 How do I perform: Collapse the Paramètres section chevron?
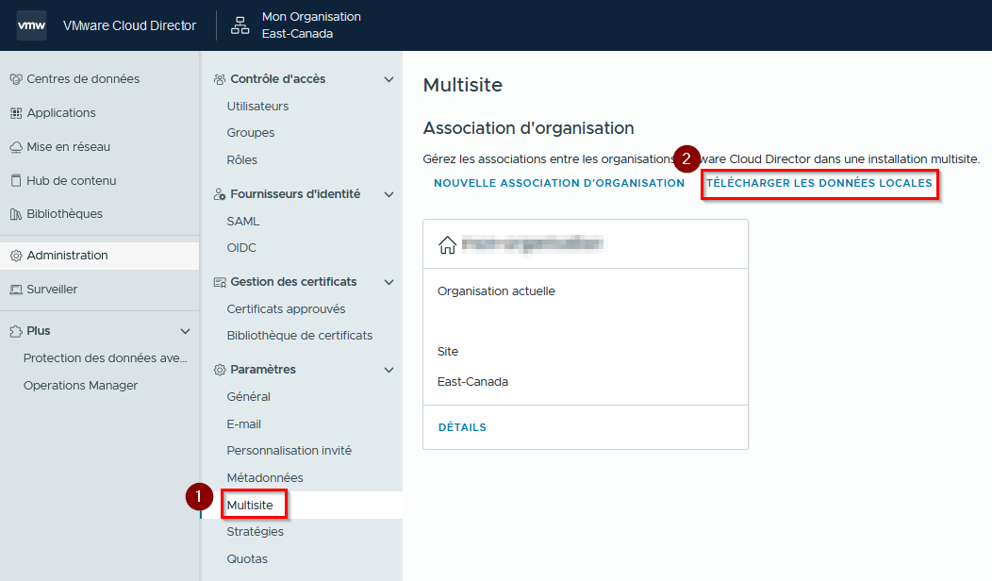coord(389,370)
